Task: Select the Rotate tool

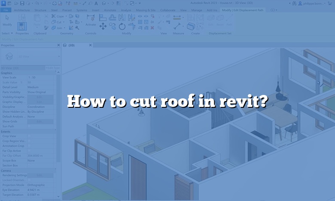Action: [x=122, y=27]
